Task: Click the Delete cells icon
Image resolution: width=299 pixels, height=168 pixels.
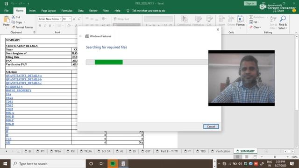Action: (x=231, y=19)
